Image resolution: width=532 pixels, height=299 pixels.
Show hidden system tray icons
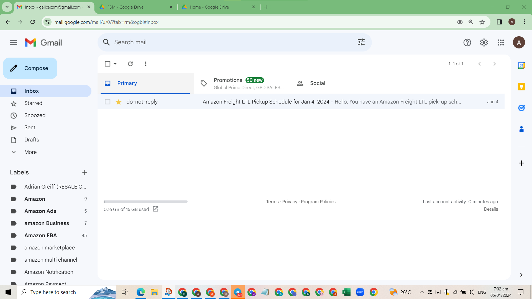click(x=421, y=292)
